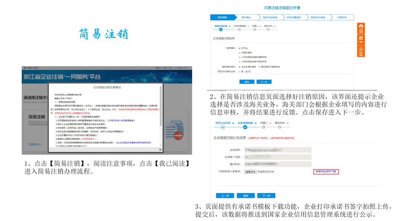Select the 未开业 radio option

tap(239, 48)
